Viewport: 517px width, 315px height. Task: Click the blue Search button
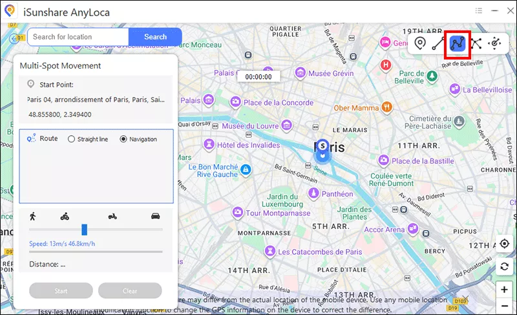(x=155, y=37)
